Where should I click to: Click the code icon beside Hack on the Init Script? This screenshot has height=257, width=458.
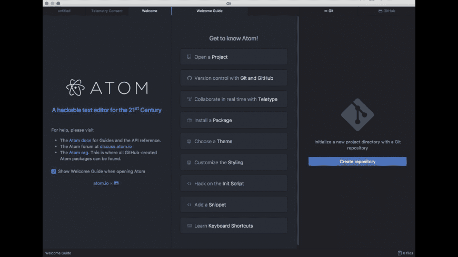(190, 184)
